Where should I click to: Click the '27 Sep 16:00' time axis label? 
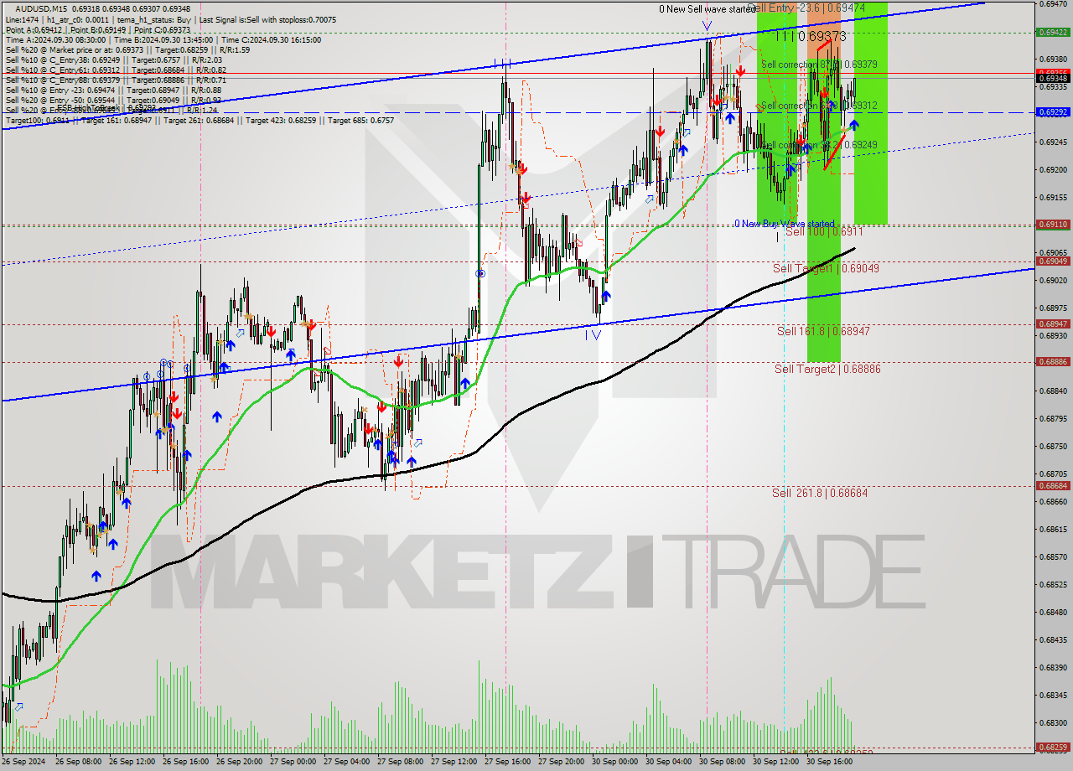508,763
